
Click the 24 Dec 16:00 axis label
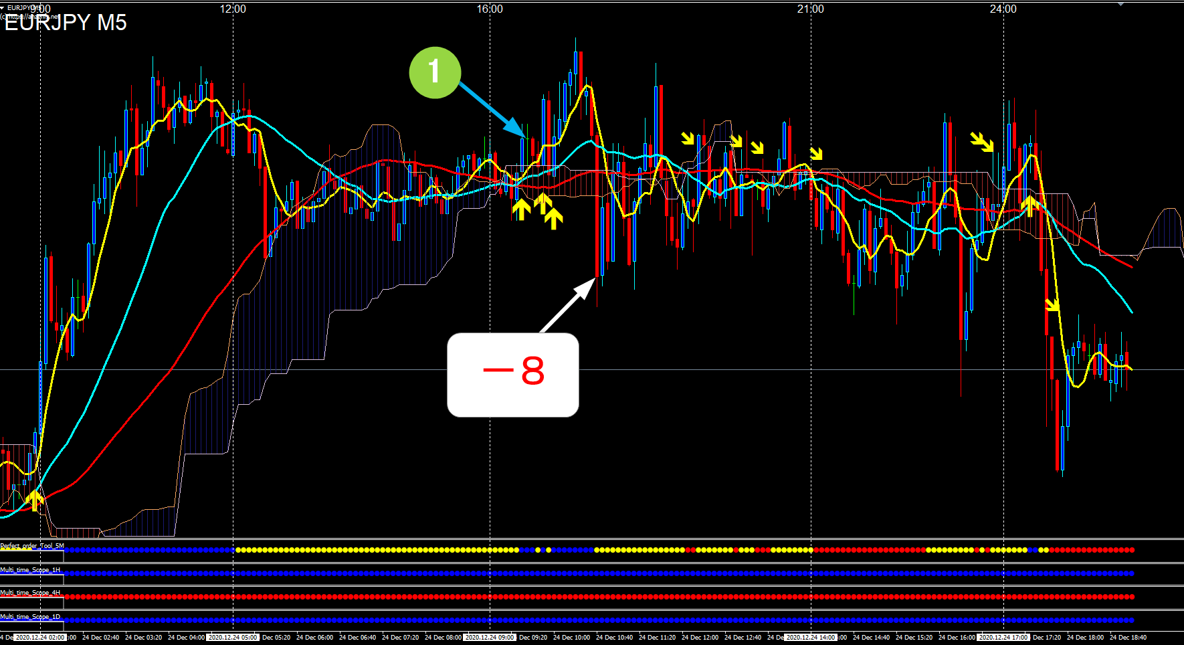(957, 638)
